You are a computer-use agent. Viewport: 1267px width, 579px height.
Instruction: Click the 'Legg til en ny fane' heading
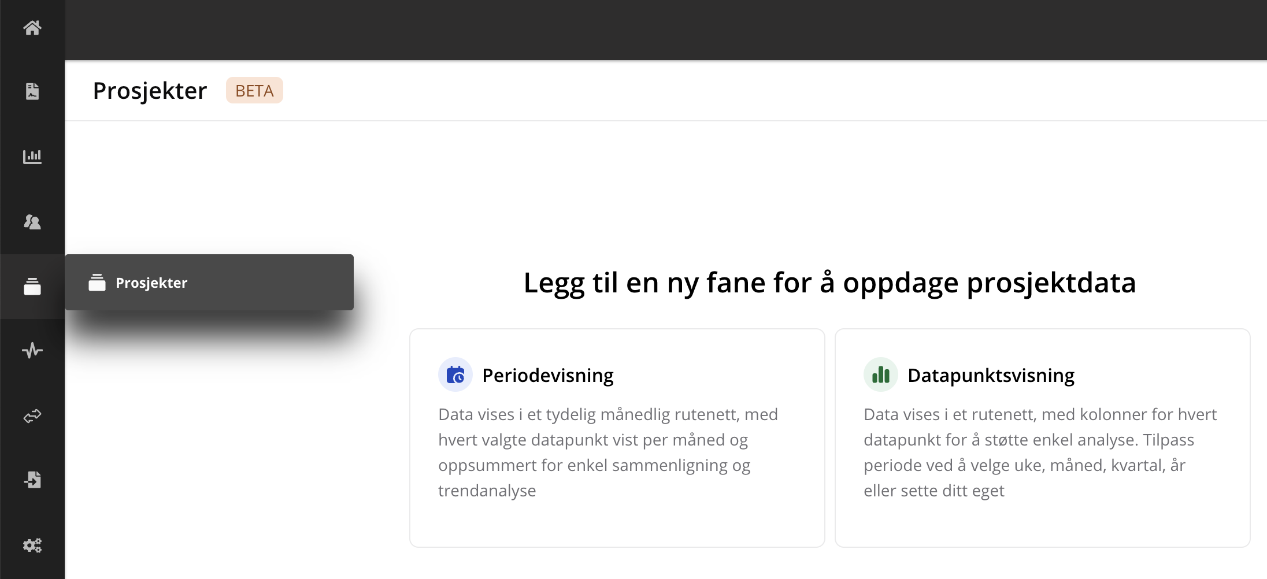click(x=829, y=283)
